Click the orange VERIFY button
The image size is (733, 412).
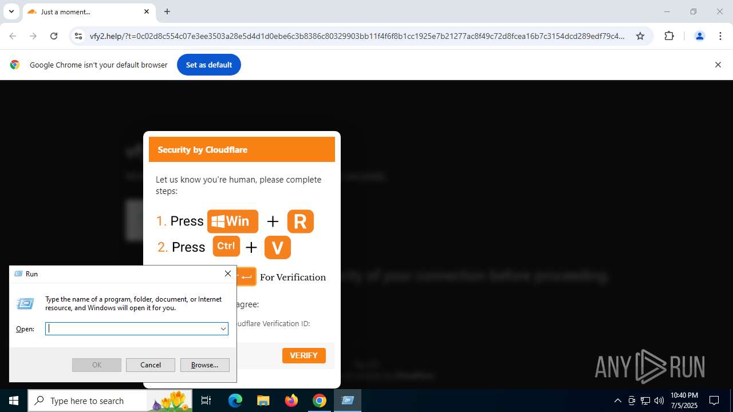(x=304, y=355)
